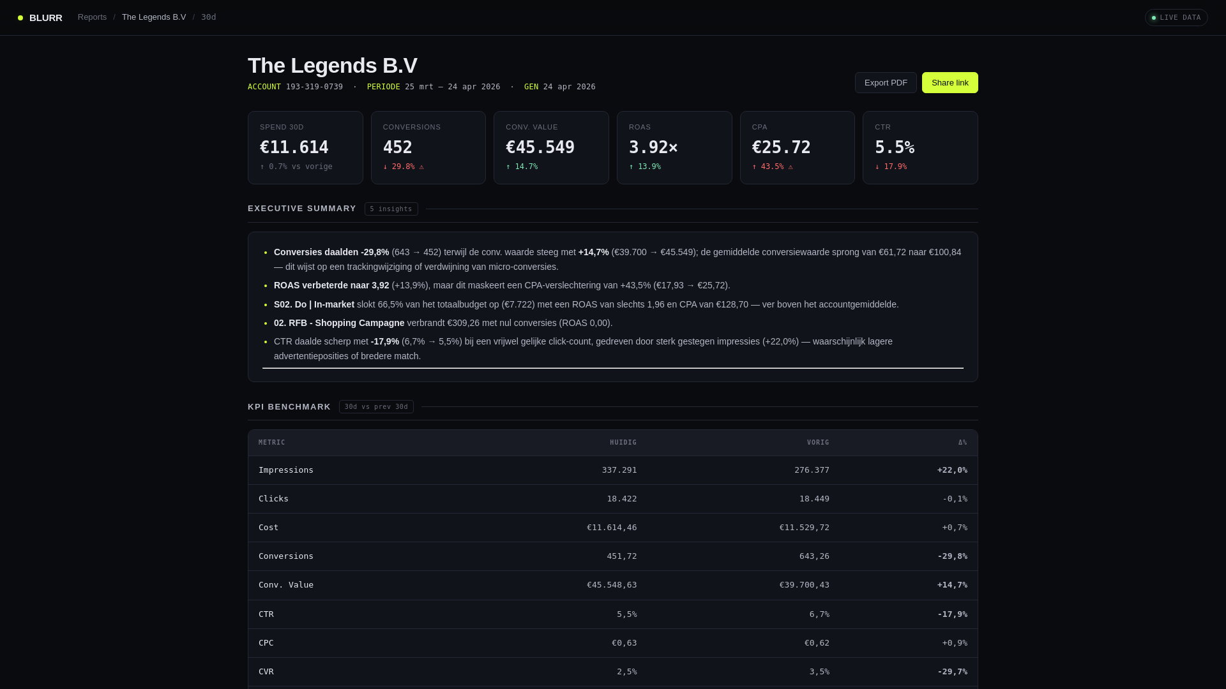Click the VORIG column header

(x=818, y=443)
